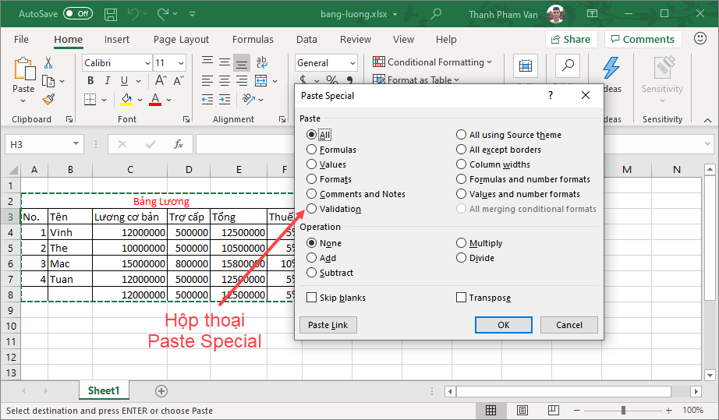This screenshot has height=420, width=719.
Task: Select the Formats paste radio option
Action: [311, 179]
